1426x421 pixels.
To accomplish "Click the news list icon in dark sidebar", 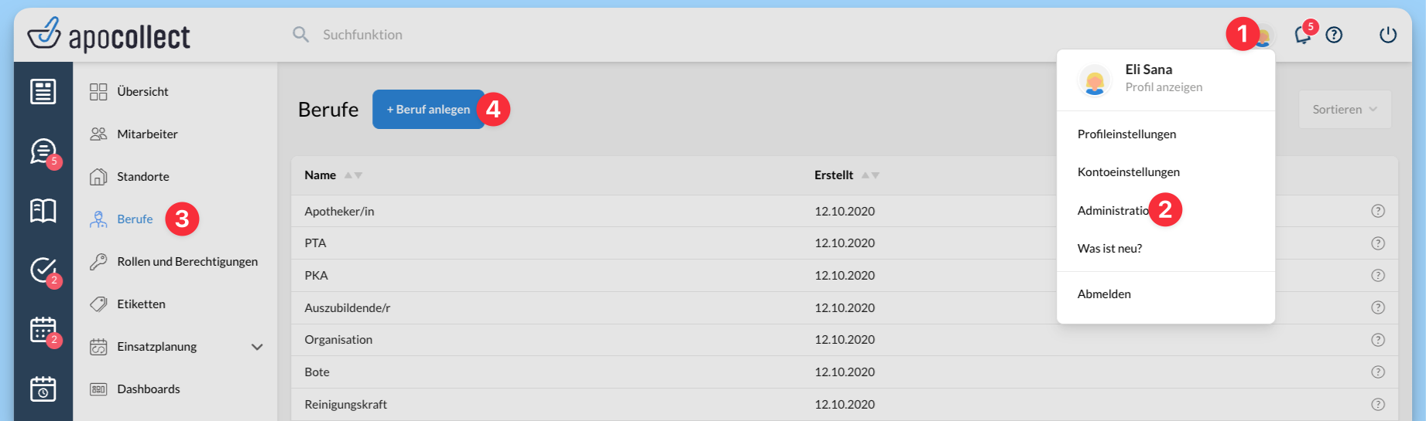I will [43, 91].
